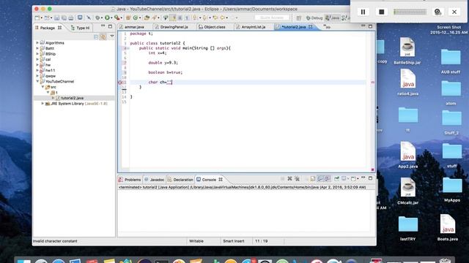Click the recorder audio level meter
Image resolution: width=469 pixels, height=263 pixels.
410,12
